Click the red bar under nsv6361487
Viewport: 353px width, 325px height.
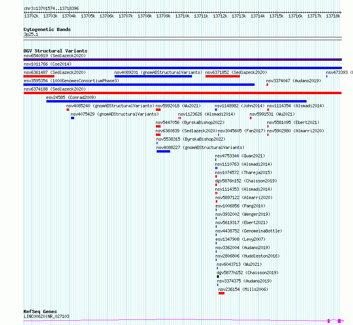39,76
